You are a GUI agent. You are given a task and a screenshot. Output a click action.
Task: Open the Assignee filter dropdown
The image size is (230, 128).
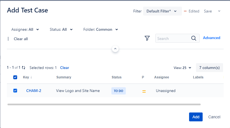pyautogui.click(x=25, y=29)
